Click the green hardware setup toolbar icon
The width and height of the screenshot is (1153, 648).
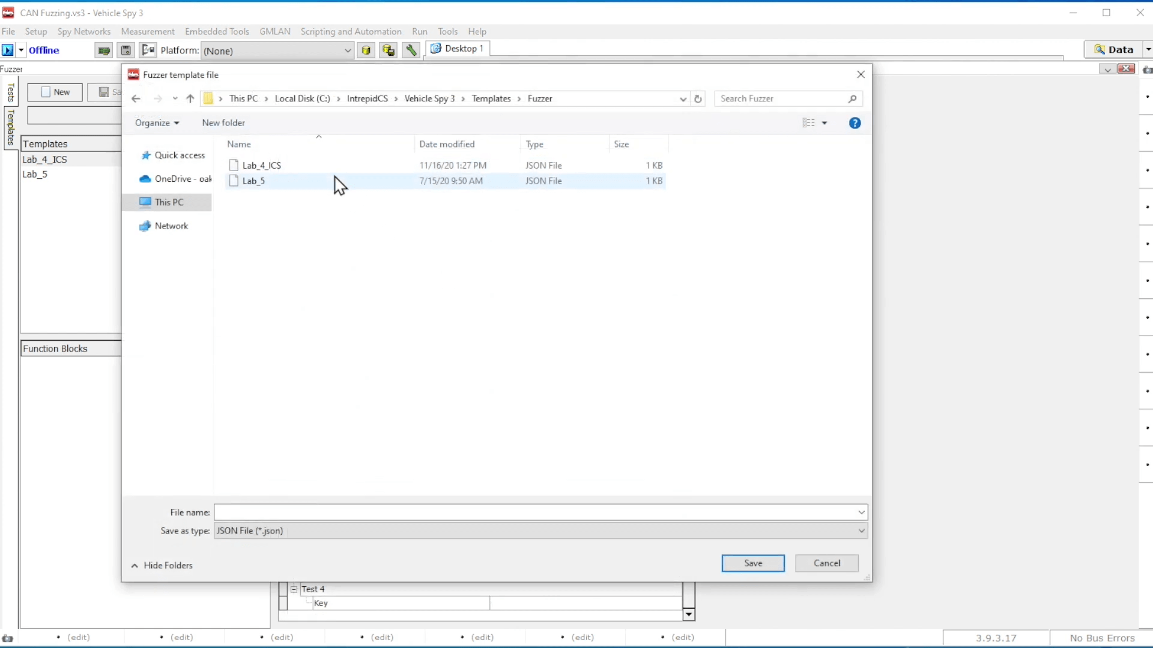pyautogui.click(x=104, y=50)
